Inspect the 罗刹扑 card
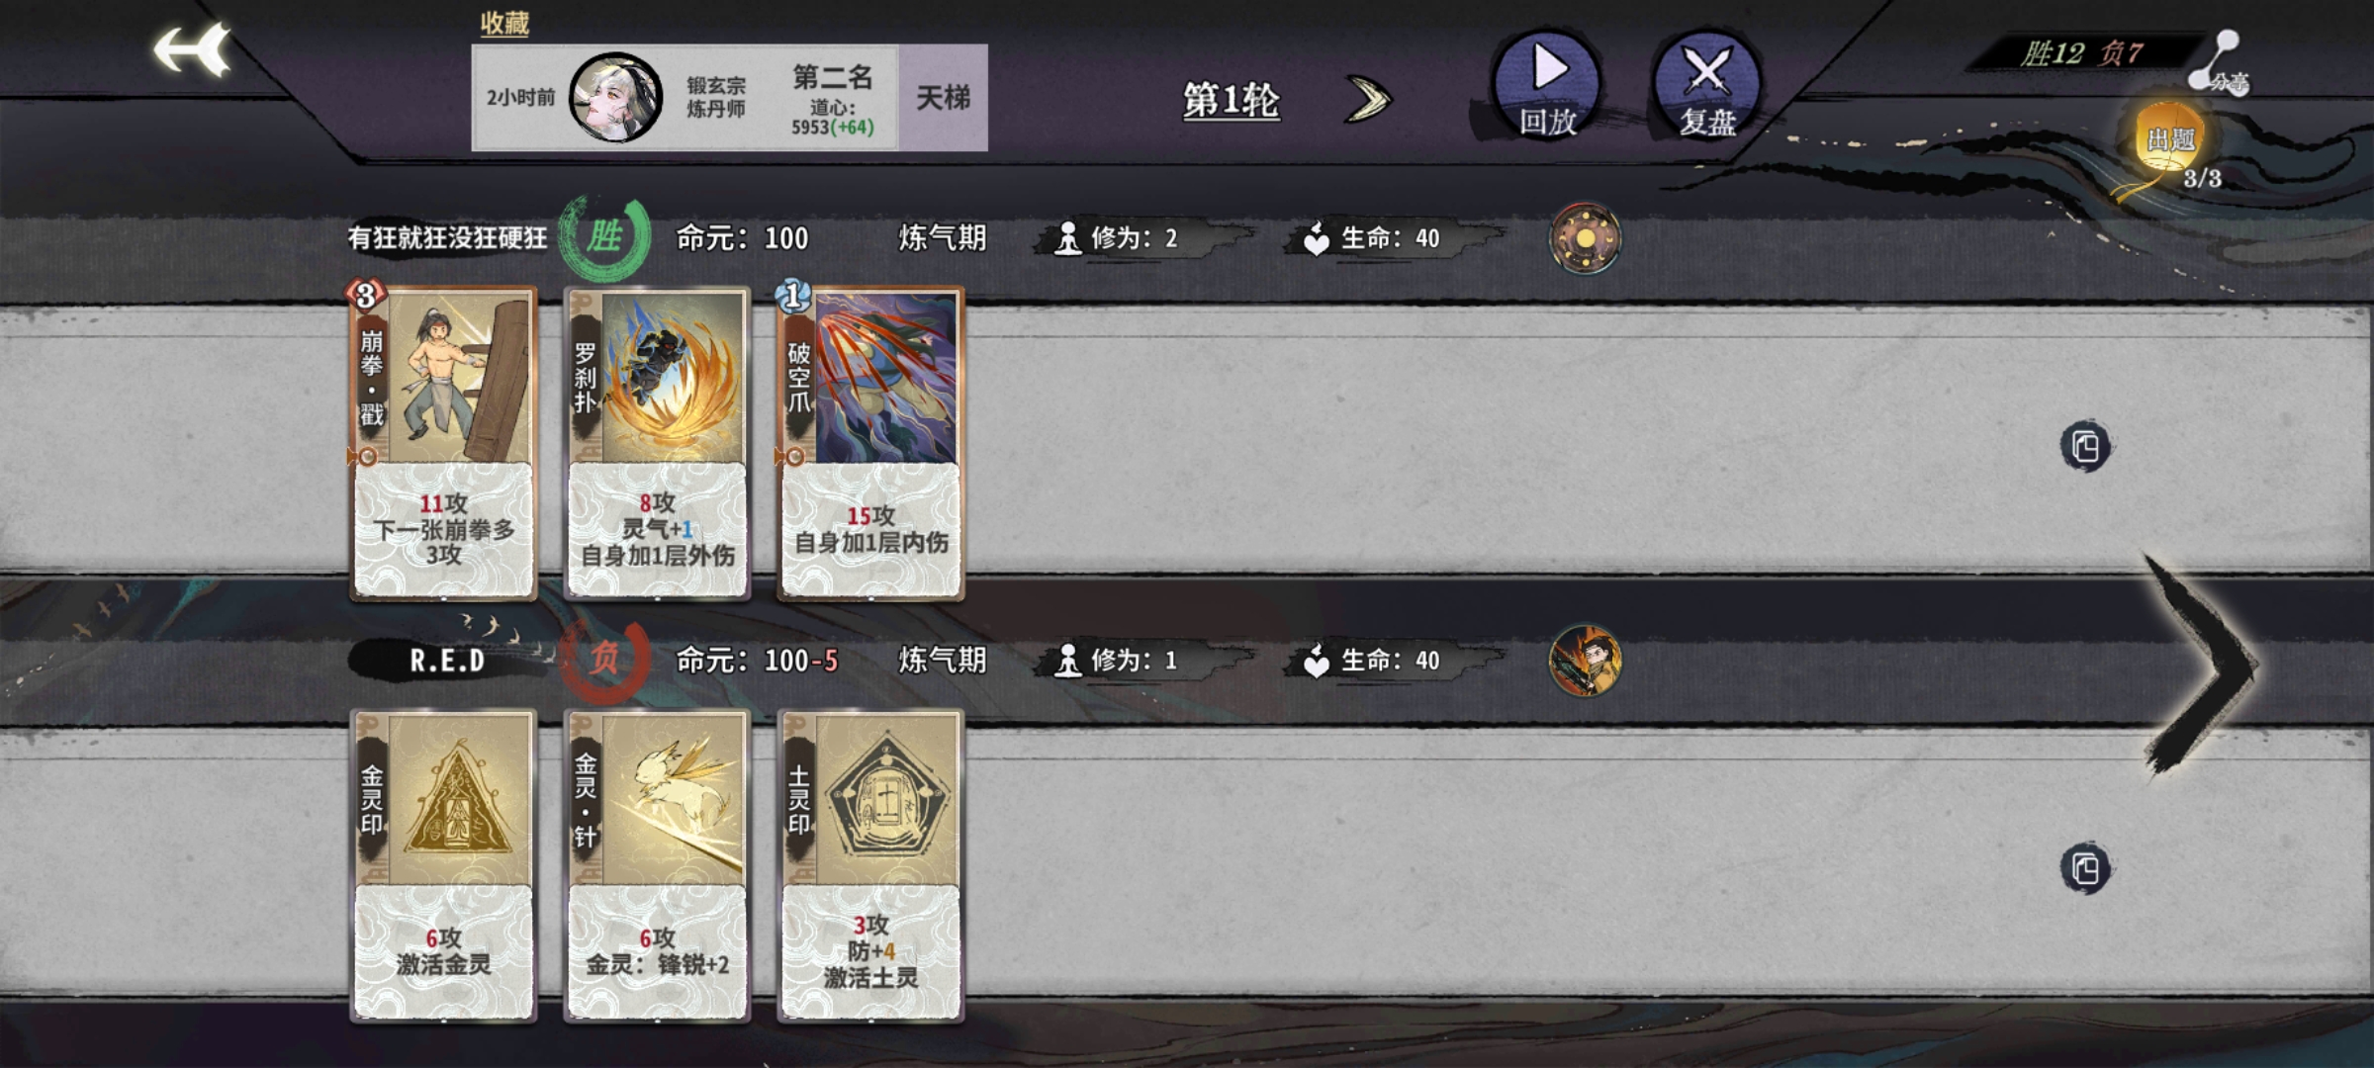Screen dimensions: 2374x1068 click(658, 443)
